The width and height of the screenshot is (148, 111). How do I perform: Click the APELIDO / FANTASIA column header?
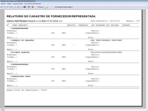click(x=77, y=25)
